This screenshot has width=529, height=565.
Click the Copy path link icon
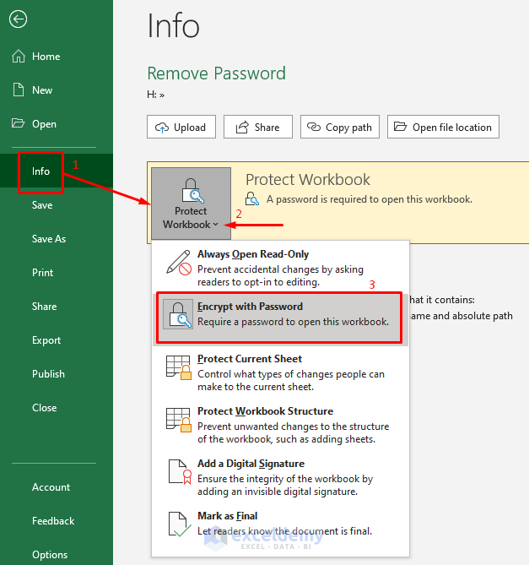(314, 127)
